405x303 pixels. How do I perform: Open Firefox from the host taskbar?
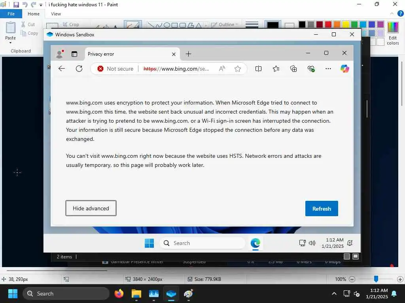pyautogui.click(x=119, y=294)
